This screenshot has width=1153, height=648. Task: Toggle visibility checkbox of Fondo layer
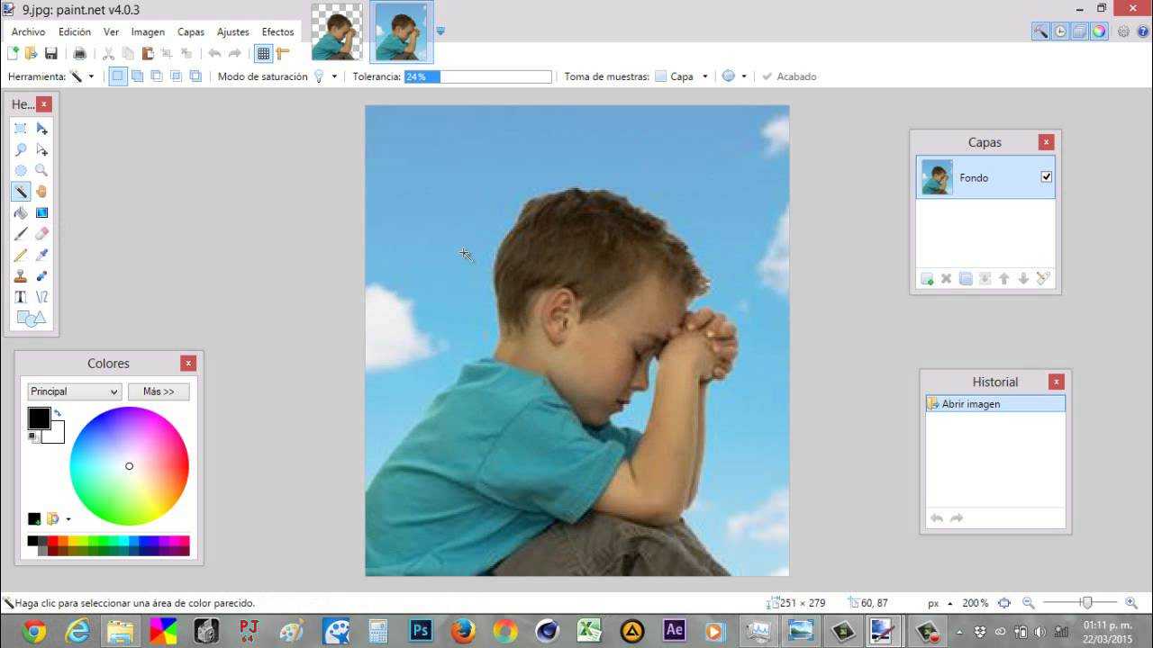click(x=1046, y=177)
